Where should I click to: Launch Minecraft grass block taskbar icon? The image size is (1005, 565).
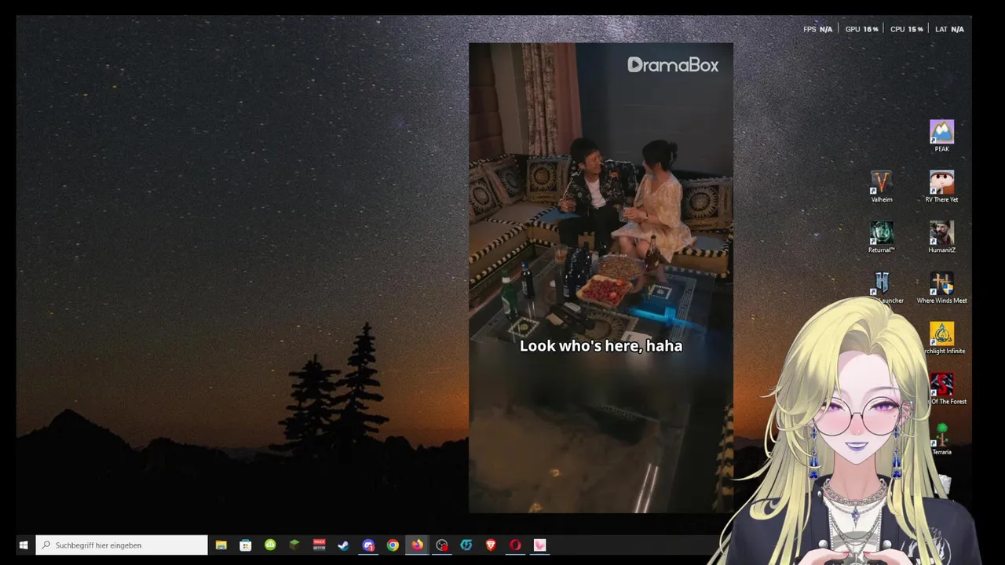[x=294, y=545]
